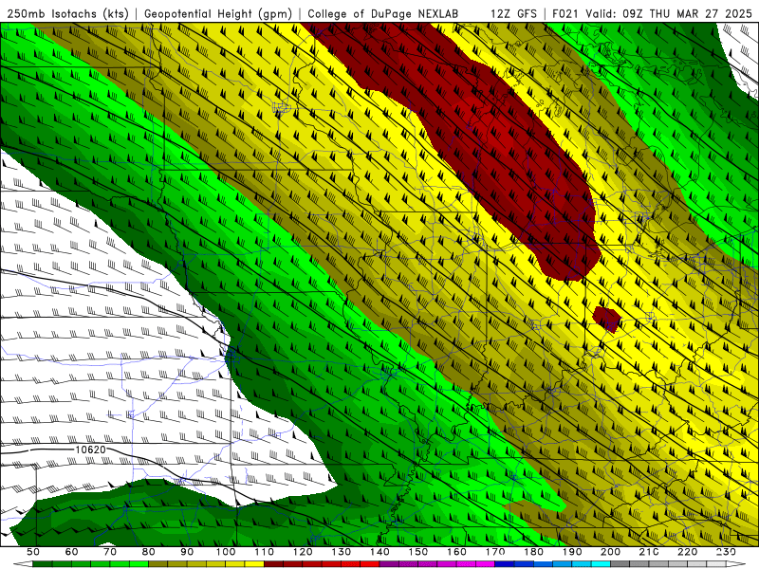
Task: Click the '170' colorbar label
Action: (495, 552)
